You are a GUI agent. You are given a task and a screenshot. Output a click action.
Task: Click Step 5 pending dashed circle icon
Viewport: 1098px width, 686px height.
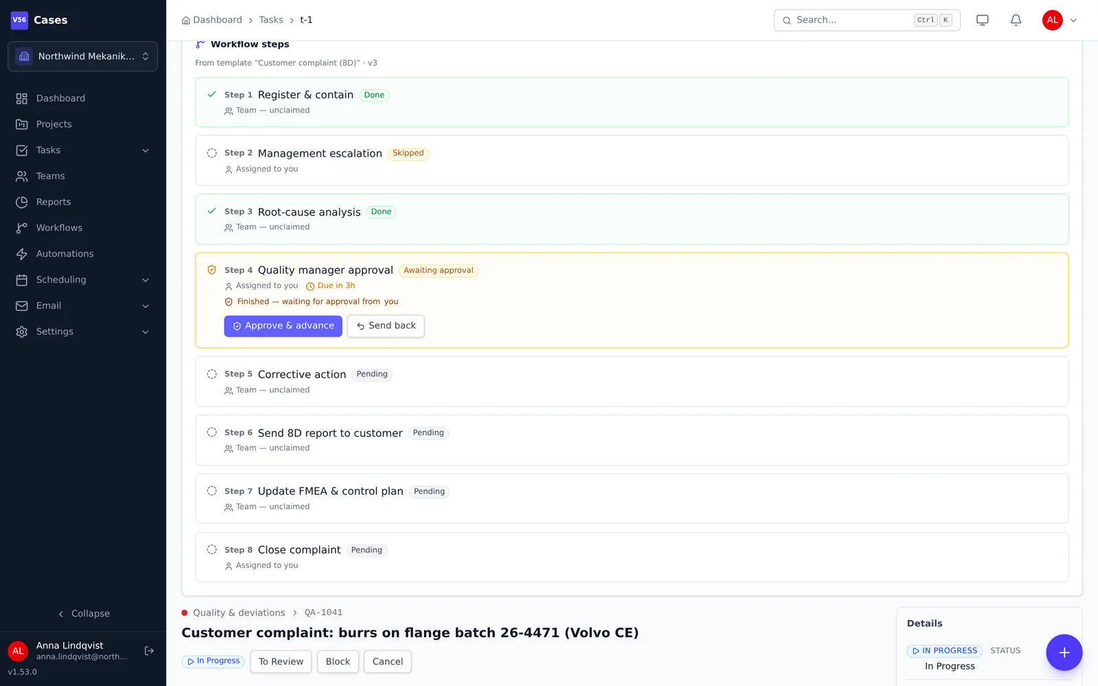click(212, 374)
